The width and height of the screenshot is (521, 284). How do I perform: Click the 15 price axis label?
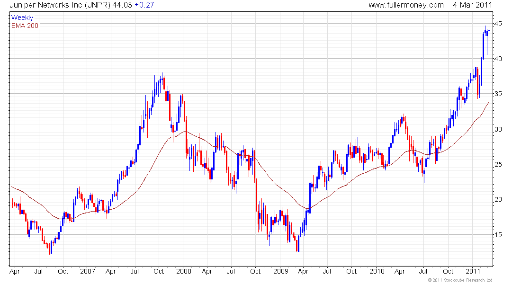(498, 235)
